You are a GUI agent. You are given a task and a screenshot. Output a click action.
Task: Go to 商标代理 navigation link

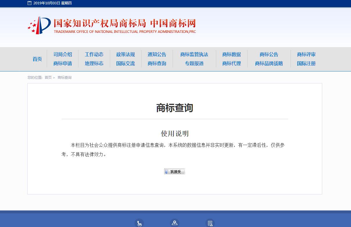(232, 64)
